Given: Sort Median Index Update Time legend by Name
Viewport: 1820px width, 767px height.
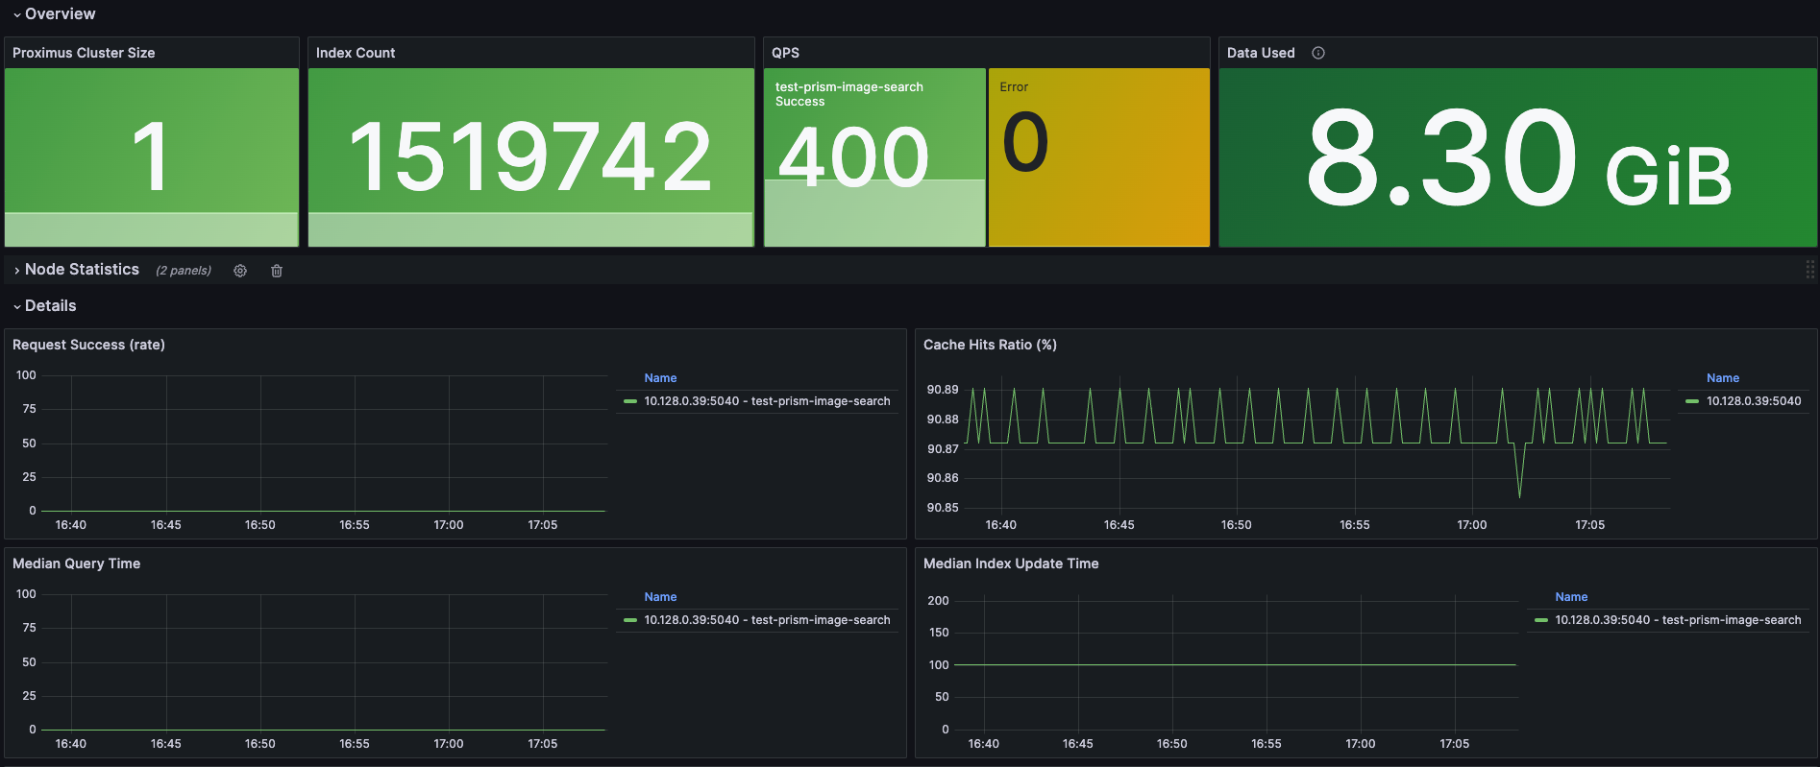Looking at the screenshot, I should click(x=1571, y=597).
